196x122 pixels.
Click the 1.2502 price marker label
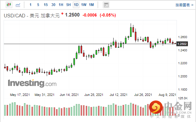click(x=182, y=44)
